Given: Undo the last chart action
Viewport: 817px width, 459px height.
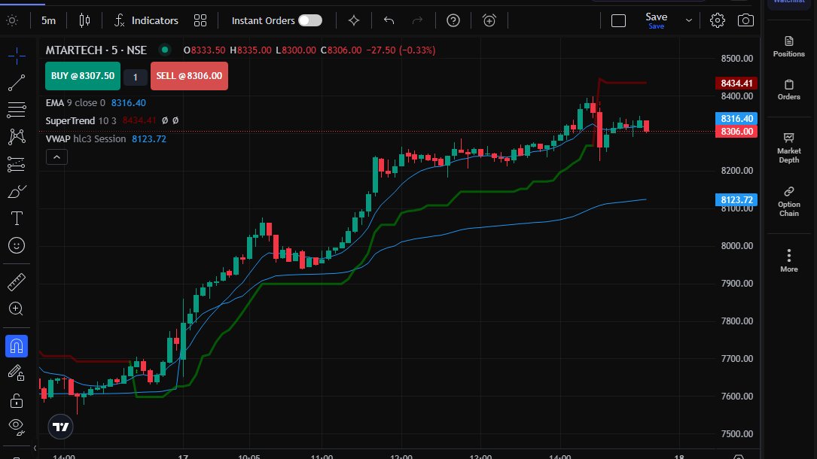Looking at the screenshot, I should tap(389, 20).
